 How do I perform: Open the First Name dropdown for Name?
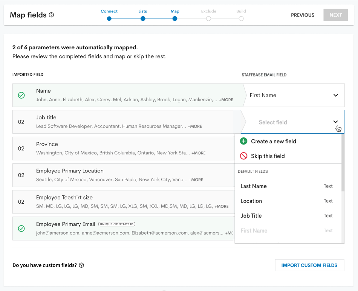tap(294, 95)
